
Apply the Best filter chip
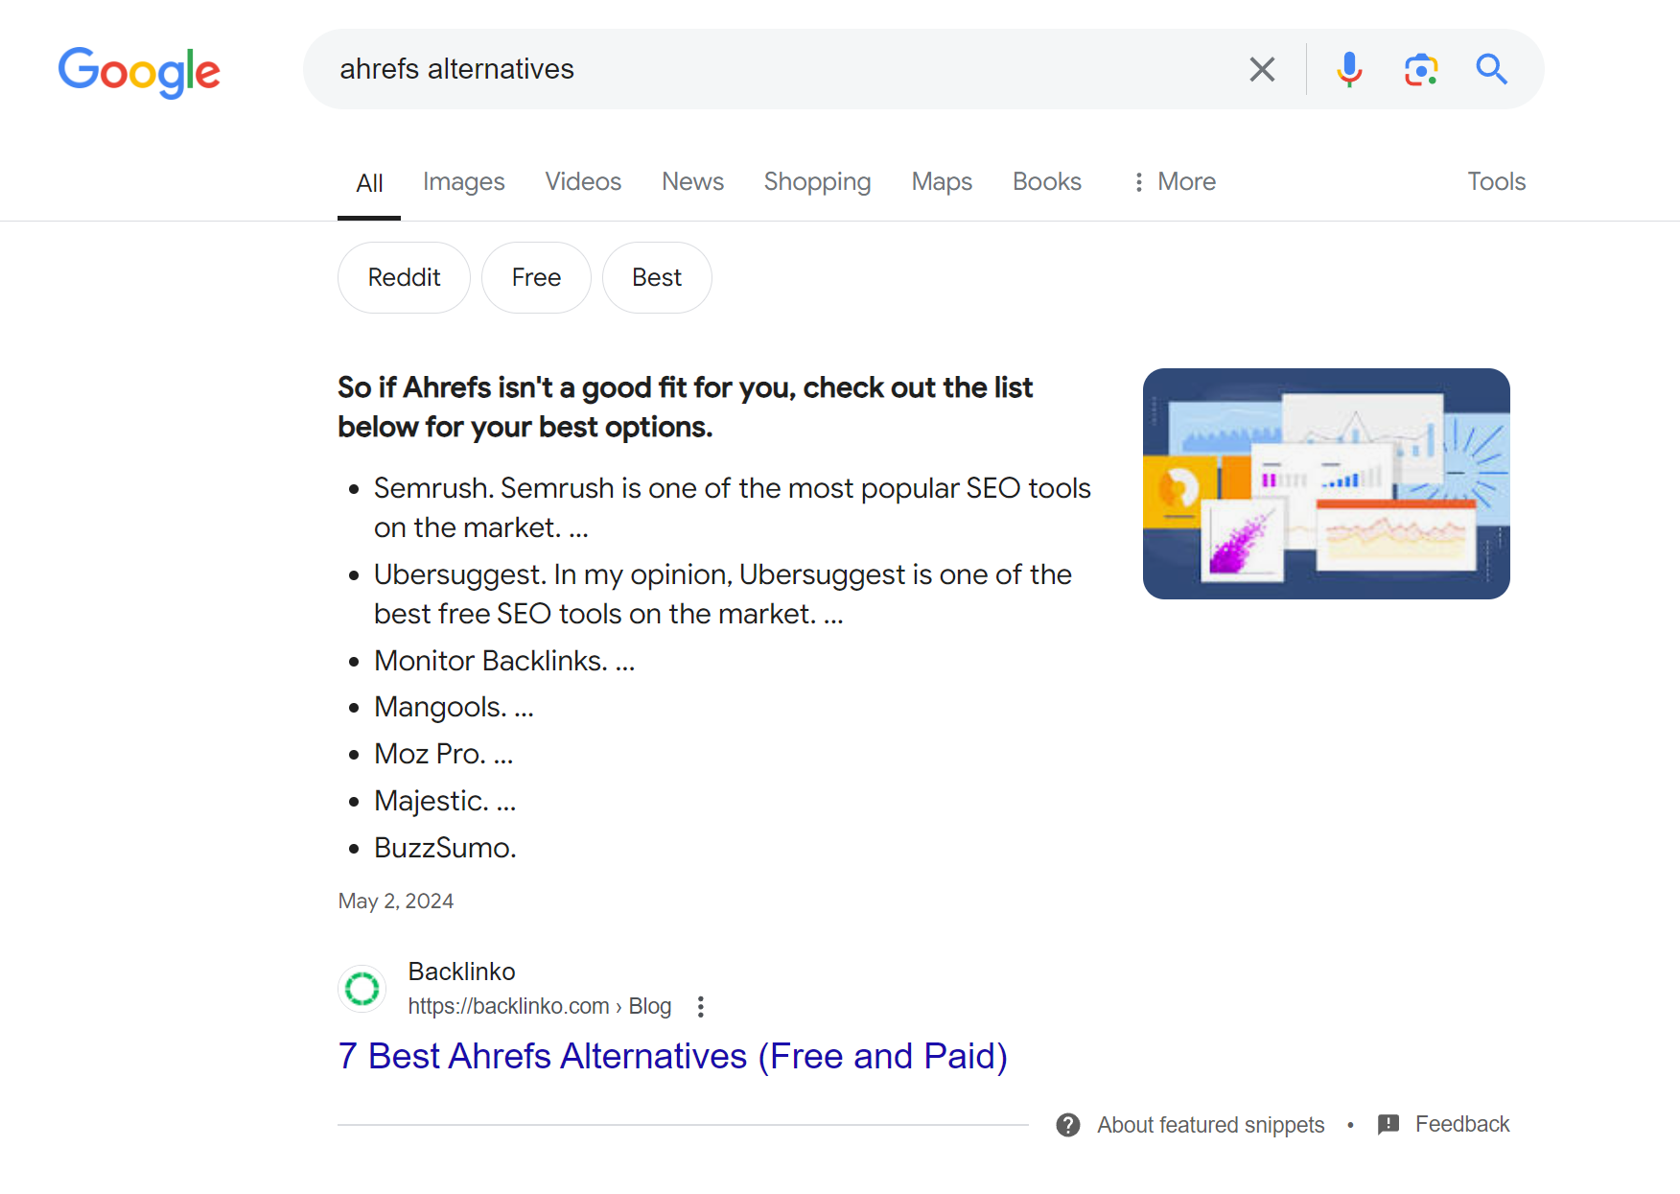click(657, 277)
